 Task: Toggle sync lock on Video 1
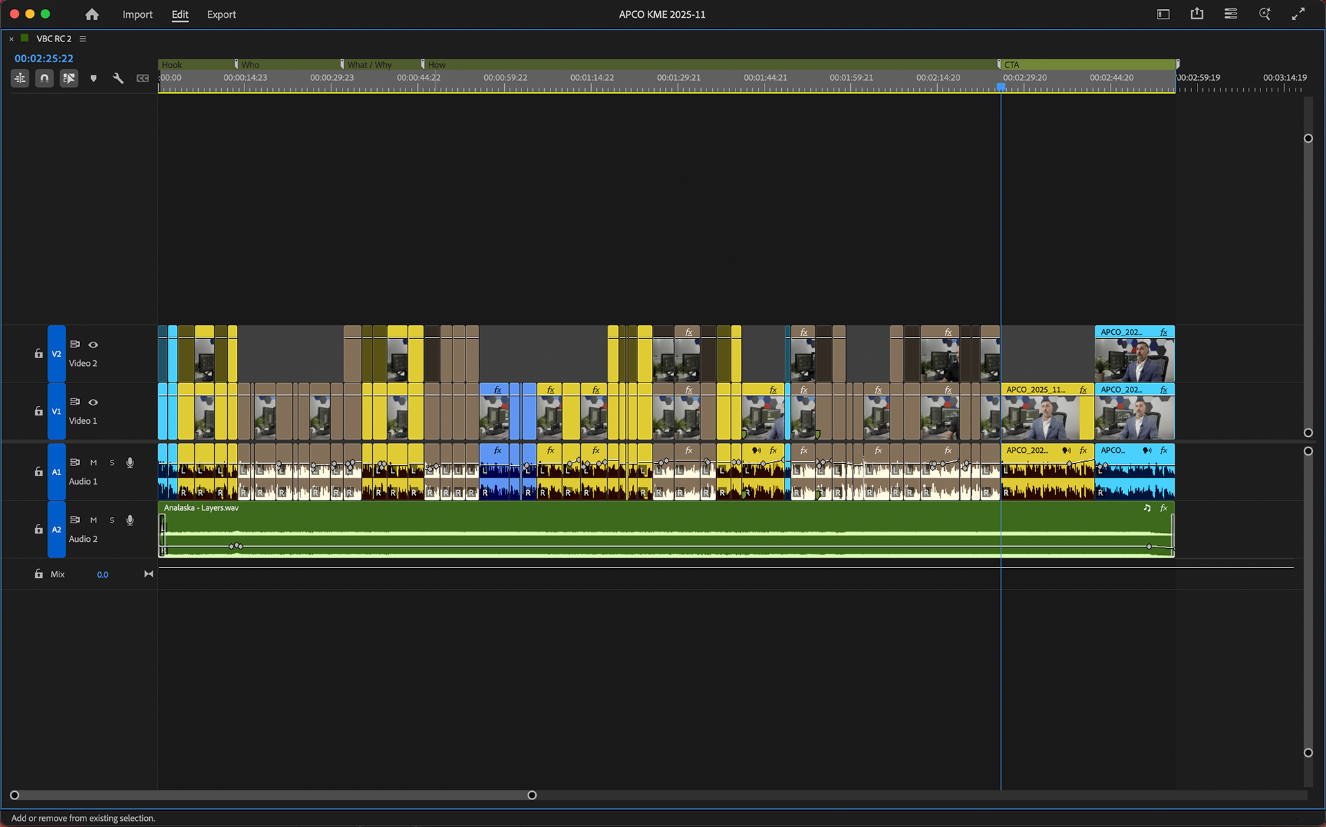tap(75, 402)
